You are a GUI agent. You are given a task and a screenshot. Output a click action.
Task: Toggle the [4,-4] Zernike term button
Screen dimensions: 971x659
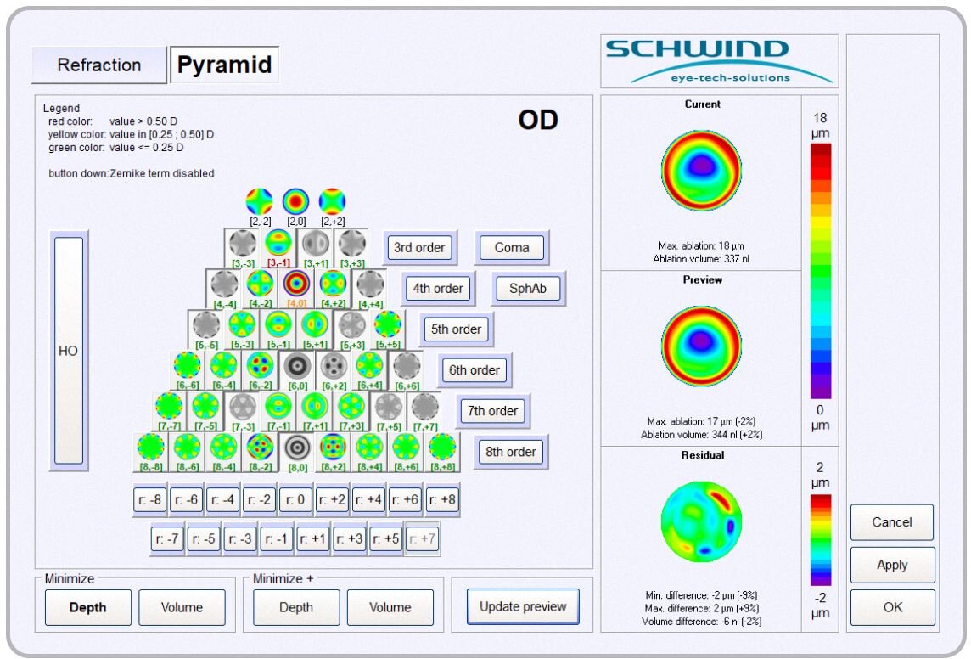click(x=224, y=289)
